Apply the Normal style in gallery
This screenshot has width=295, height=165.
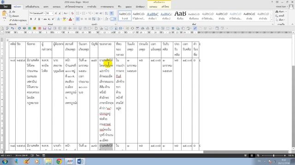tap(125, 16)
